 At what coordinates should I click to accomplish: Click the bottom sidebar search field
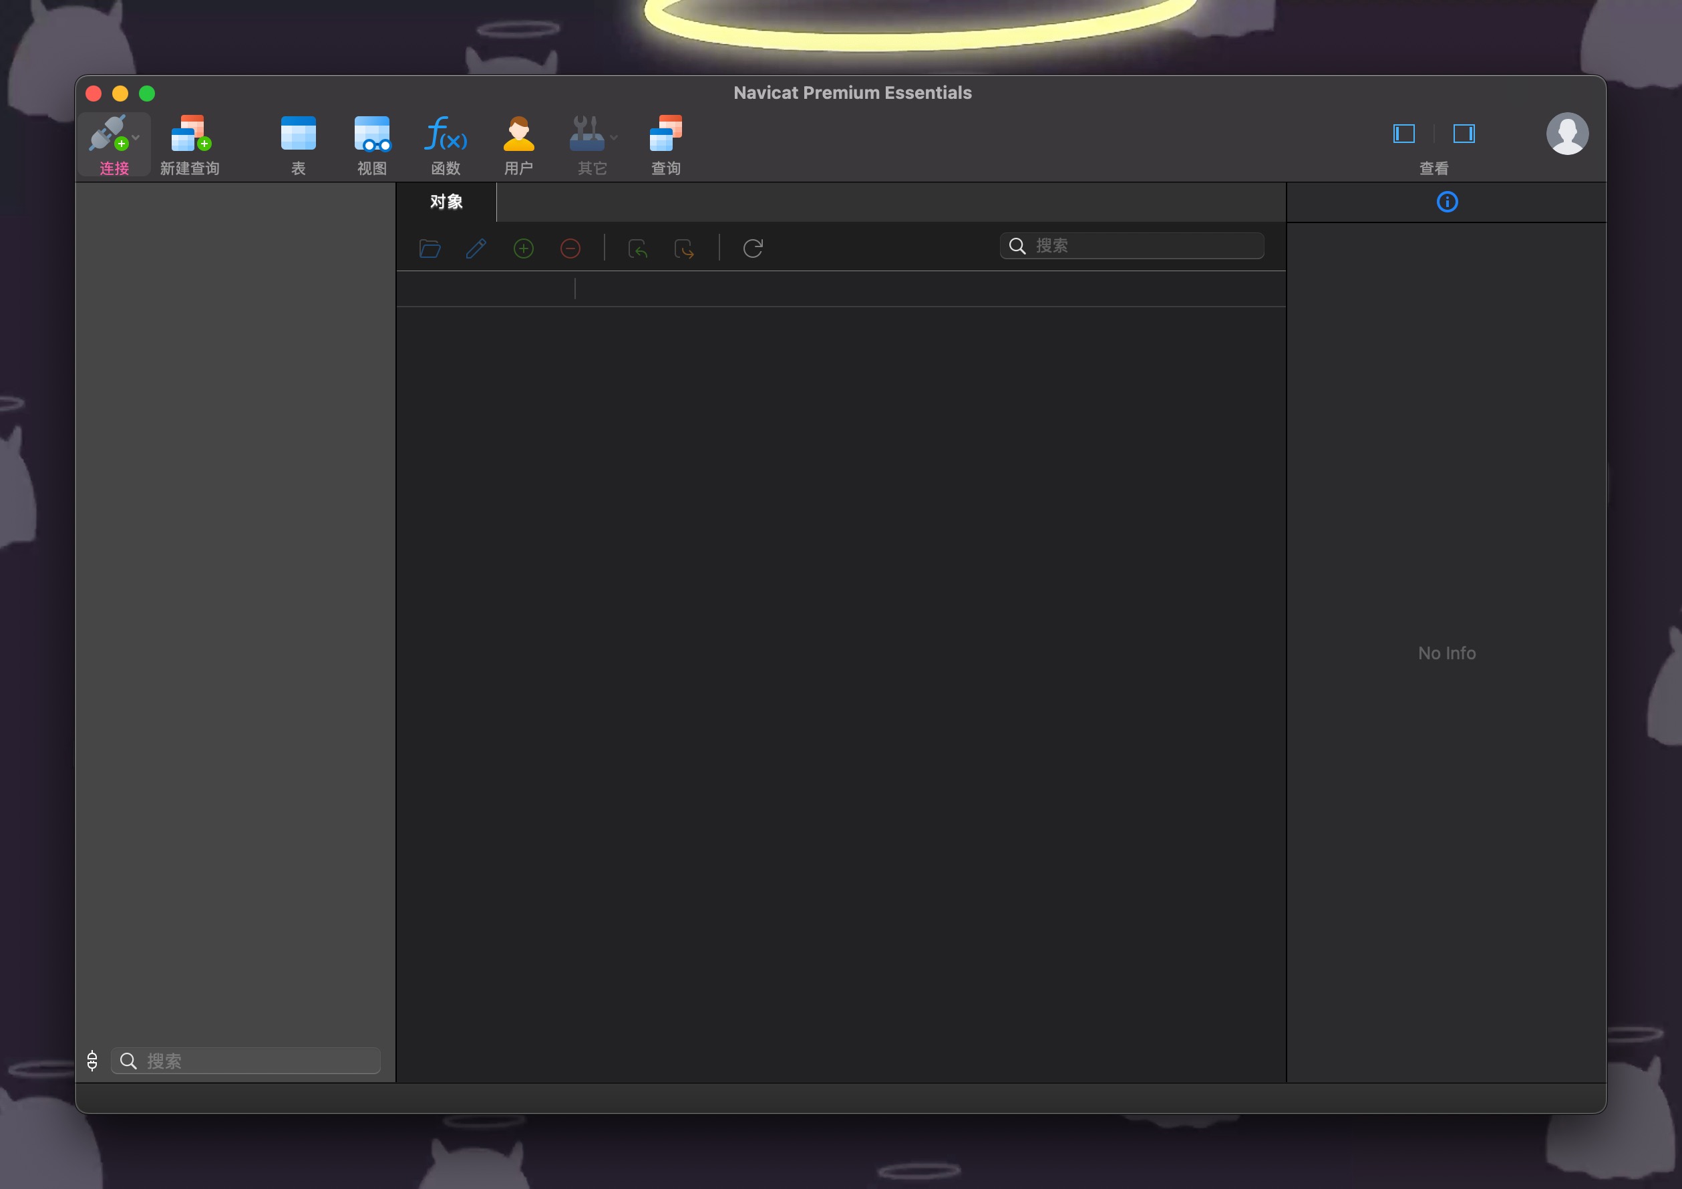point(245,1060)
